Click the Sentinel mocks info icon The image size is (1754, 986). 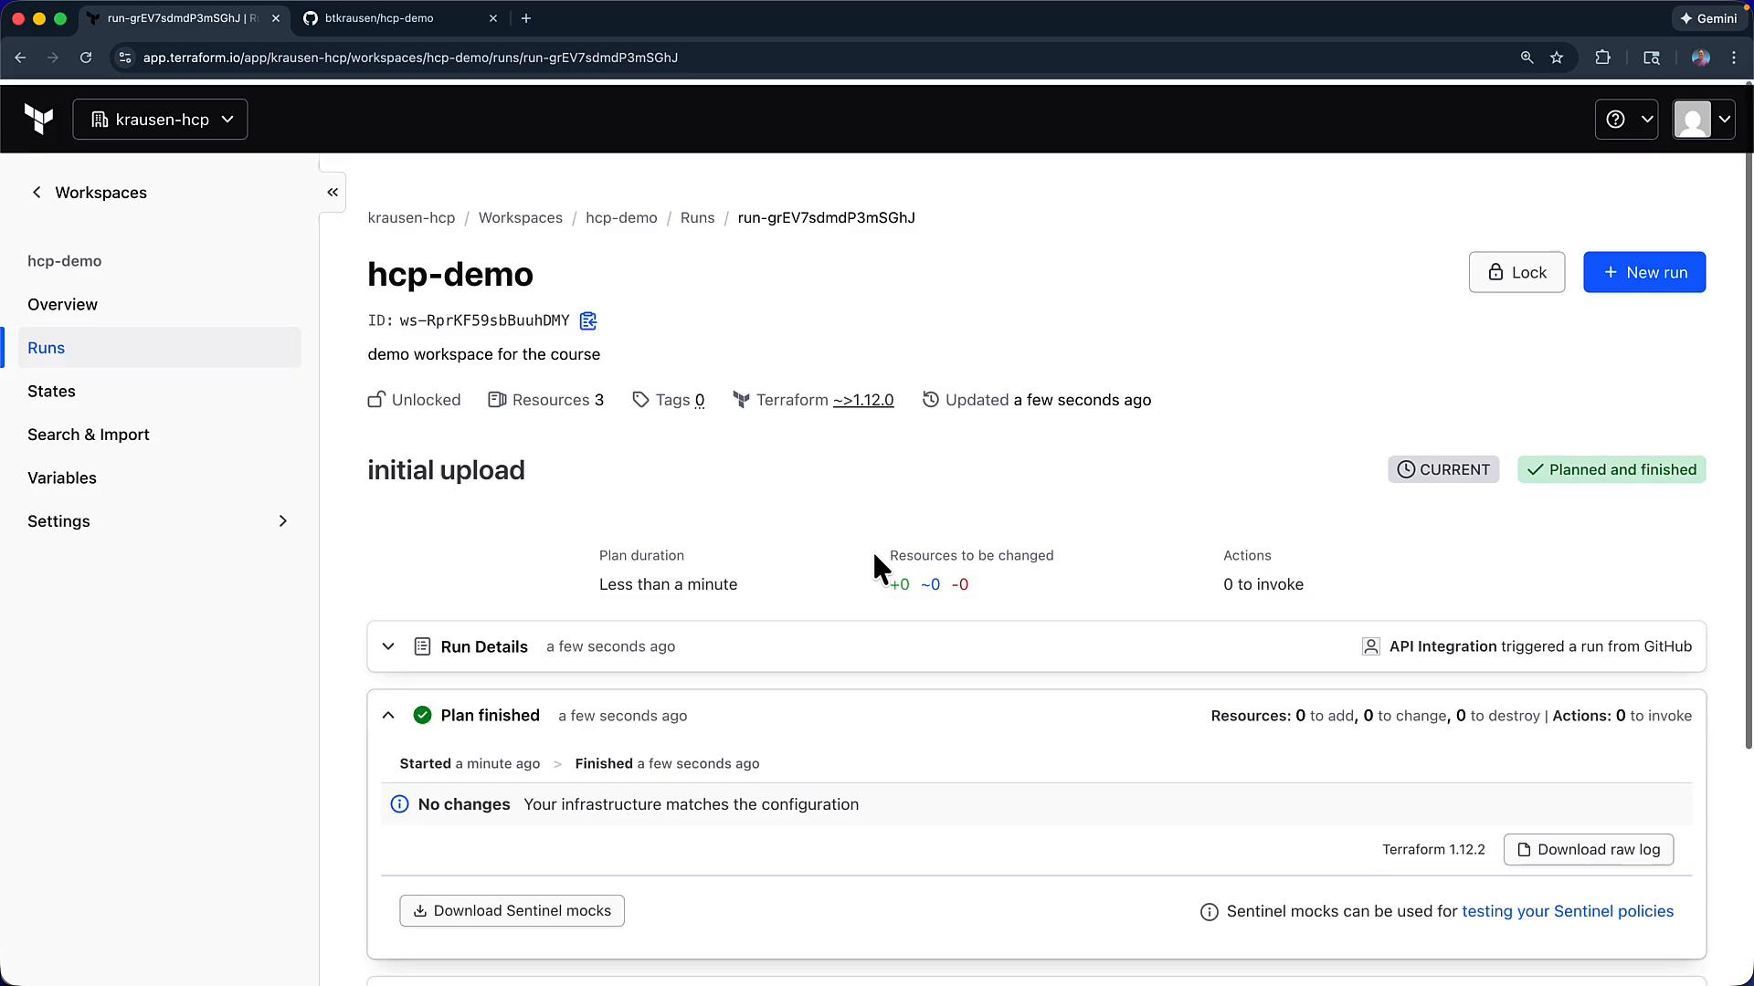1209,912
